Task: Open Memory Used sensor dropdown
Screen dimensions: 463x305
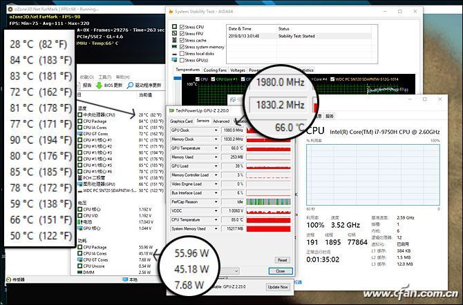Action: pos(216,157)
